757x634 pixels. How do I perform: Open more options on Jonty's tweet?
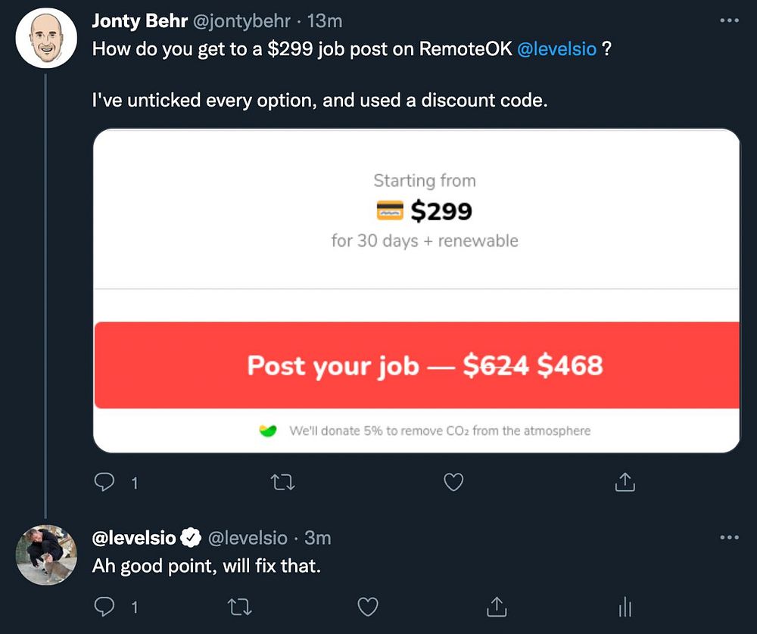(728, 20)
